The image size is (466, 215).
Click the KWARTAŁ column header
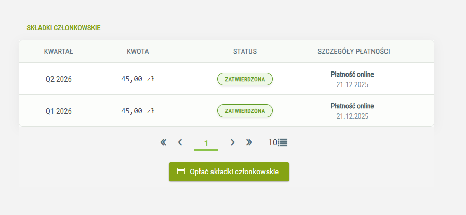click(x=58, y=52)
